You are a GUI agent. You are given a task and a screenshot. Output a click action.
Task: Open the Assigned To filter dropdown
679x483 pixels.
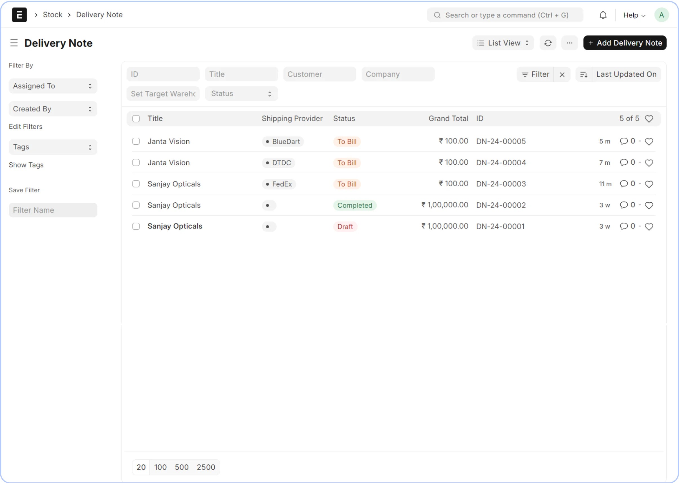tap(53, 86)
